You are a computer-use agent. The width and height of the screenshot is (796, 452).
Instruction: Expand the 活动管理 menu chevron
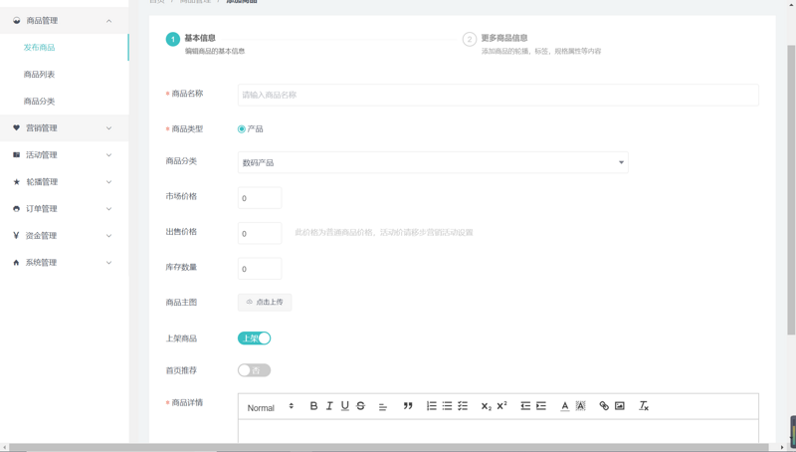(108, 155)
